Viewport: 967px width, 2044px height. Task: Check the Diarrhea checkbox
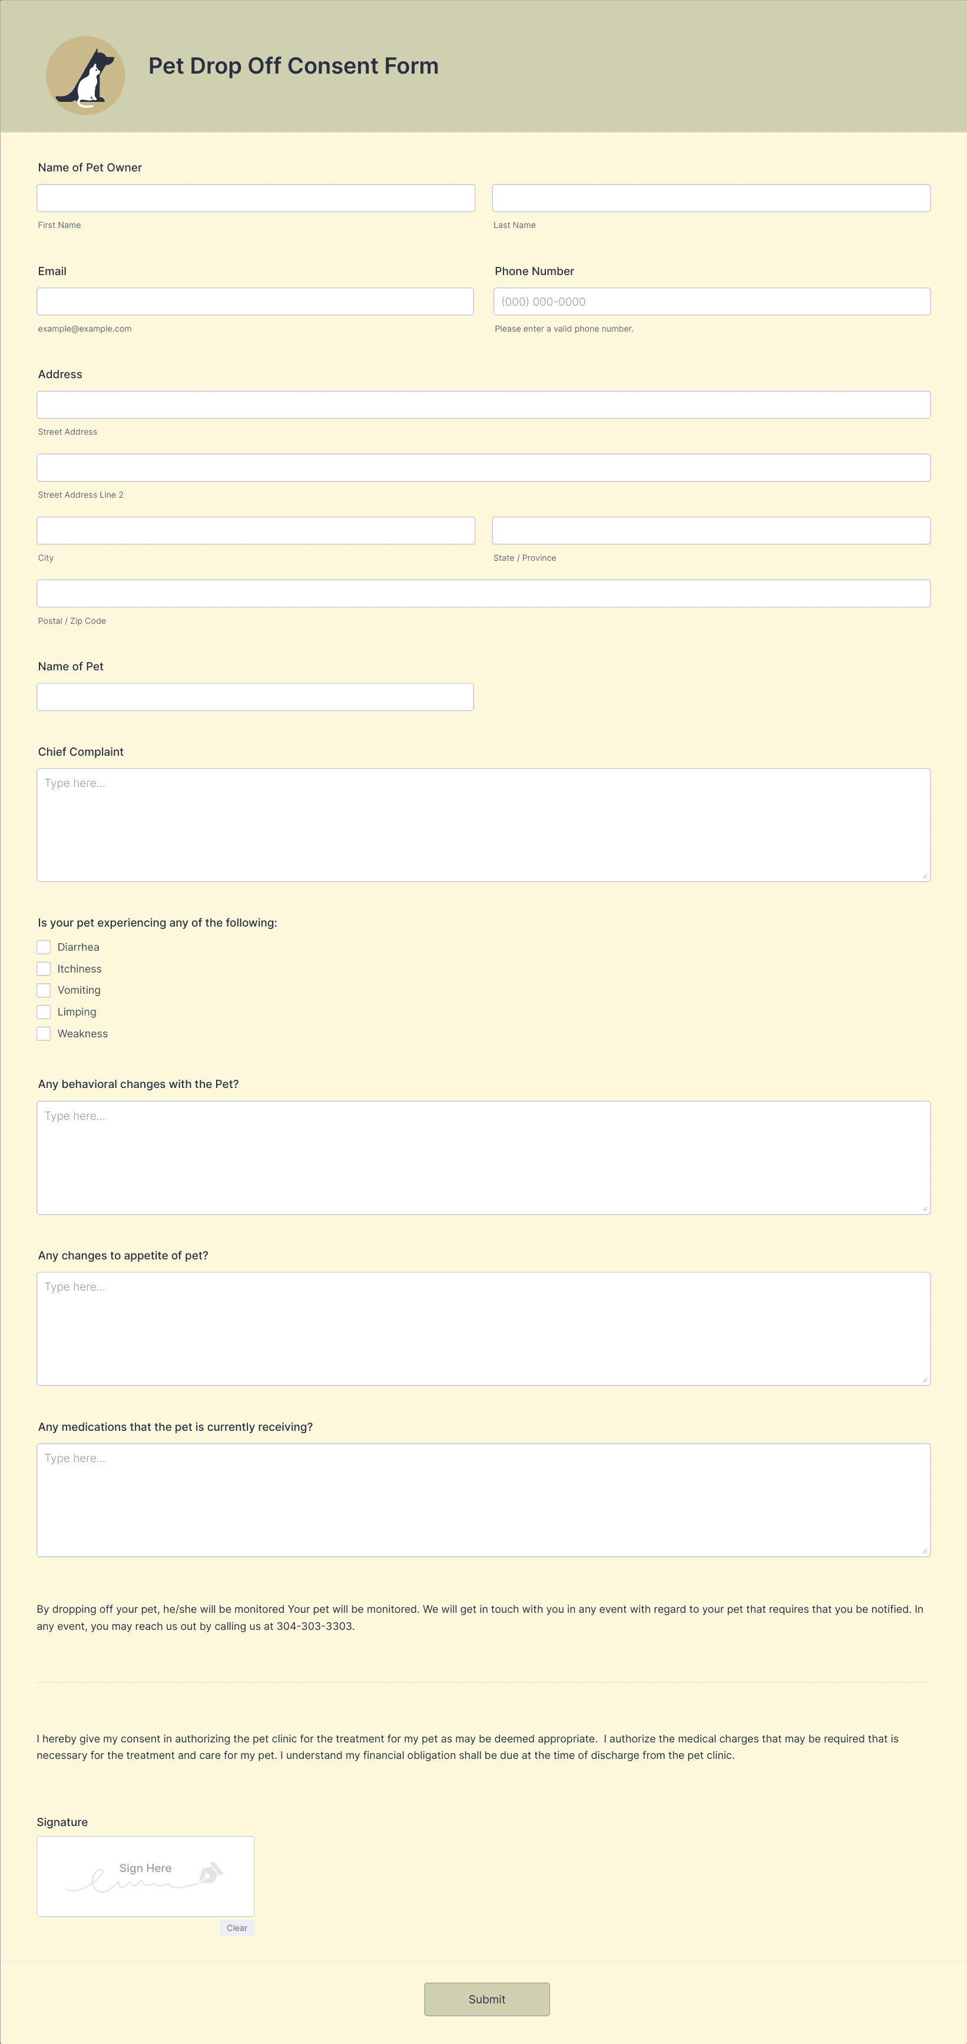point(44,947)
